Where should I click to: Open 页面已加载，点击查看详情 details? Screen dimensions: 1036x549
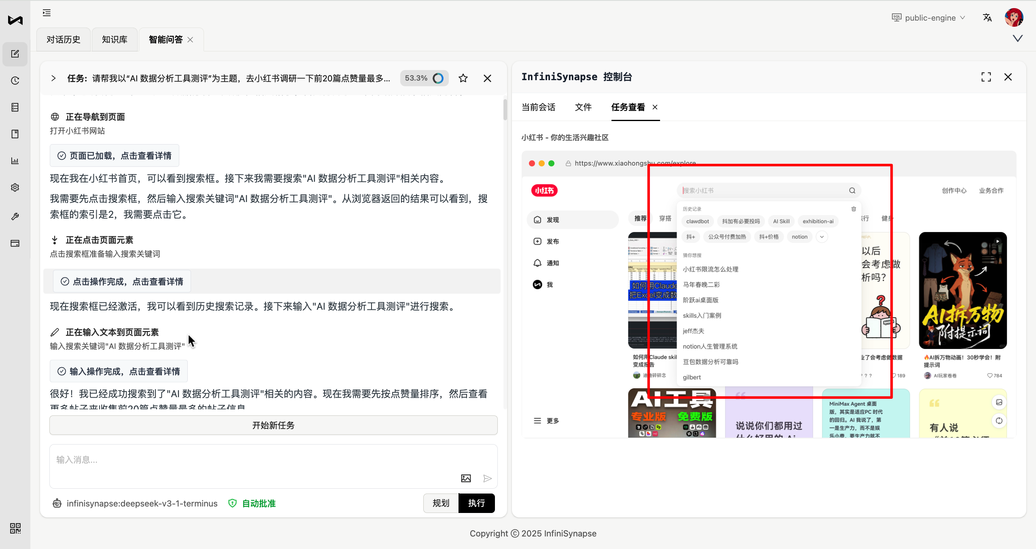coord(115,155)
